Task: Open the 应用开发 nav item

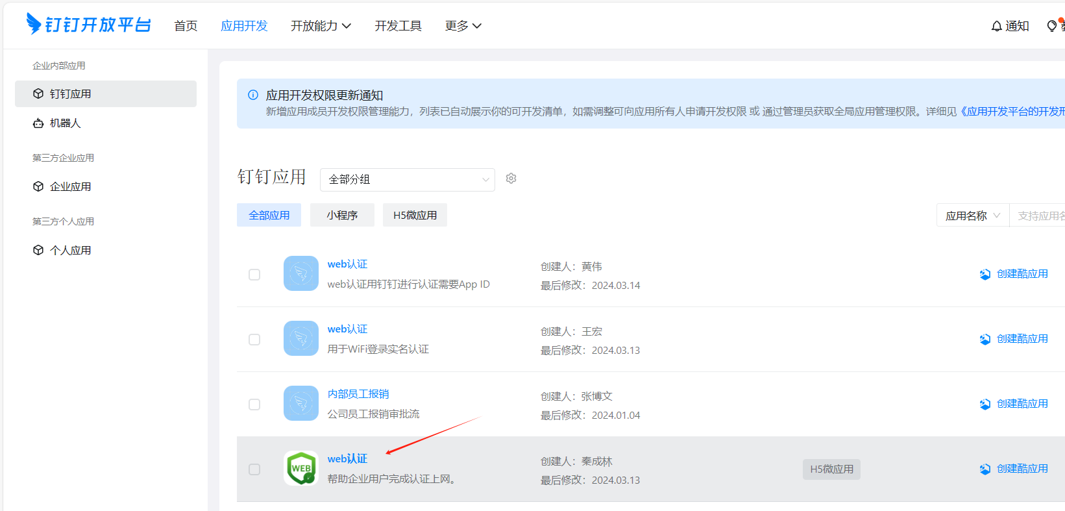Action: point(244,26)
